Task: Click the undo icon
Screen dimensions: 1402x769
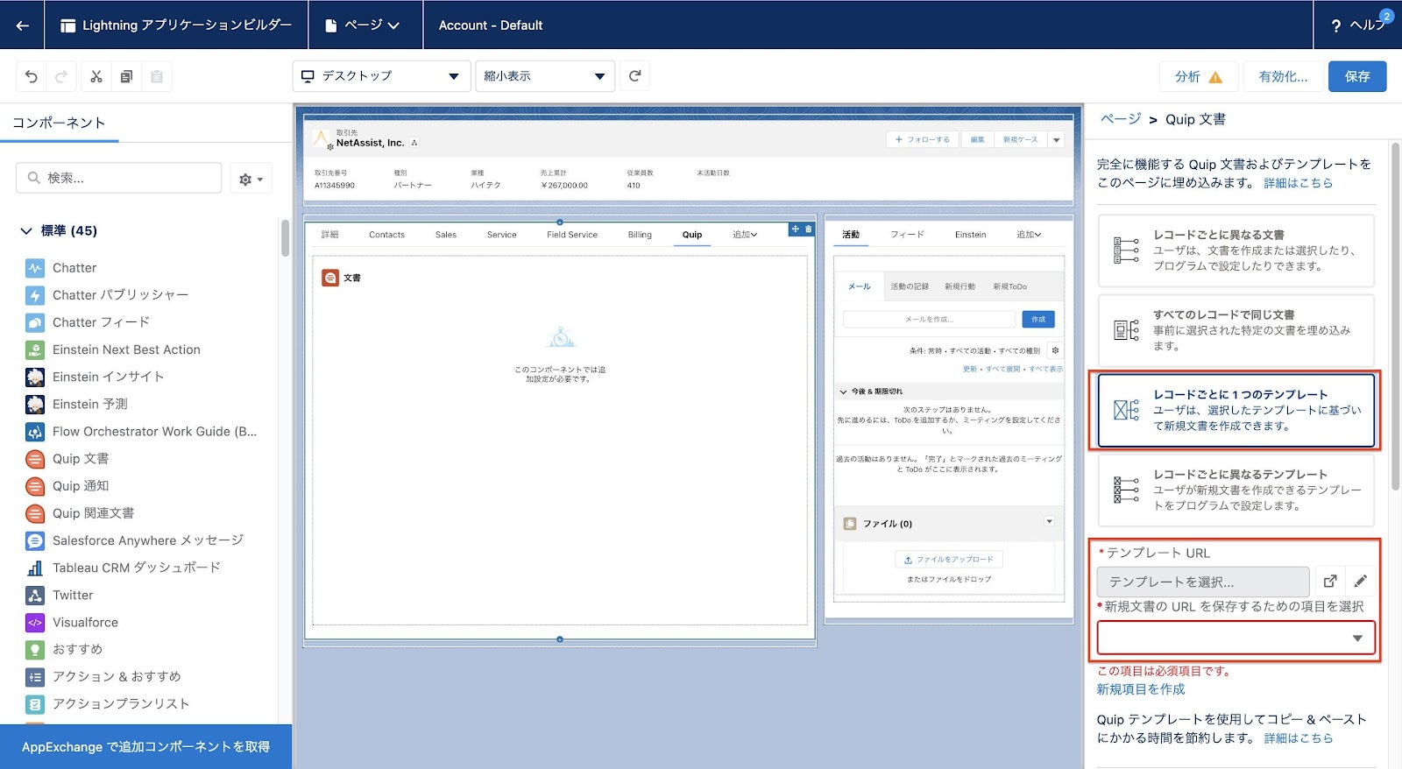Action: point(32,77)
